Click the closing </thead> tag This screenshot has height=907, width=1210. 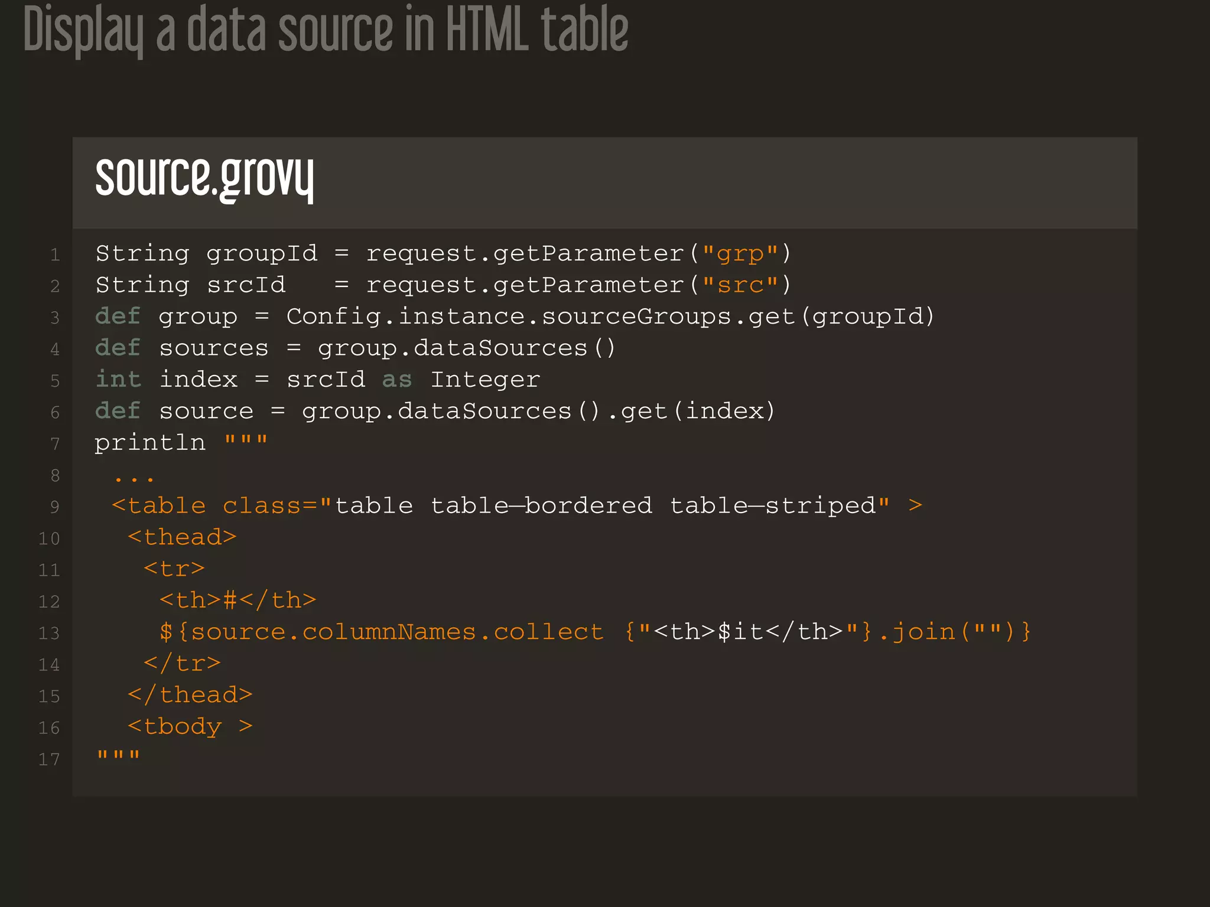190,695
